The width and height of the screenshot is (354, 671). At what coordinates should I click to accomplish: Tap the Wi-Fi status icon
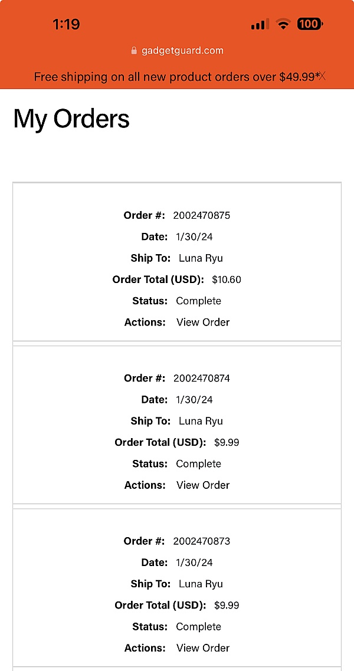click(283, 24)
